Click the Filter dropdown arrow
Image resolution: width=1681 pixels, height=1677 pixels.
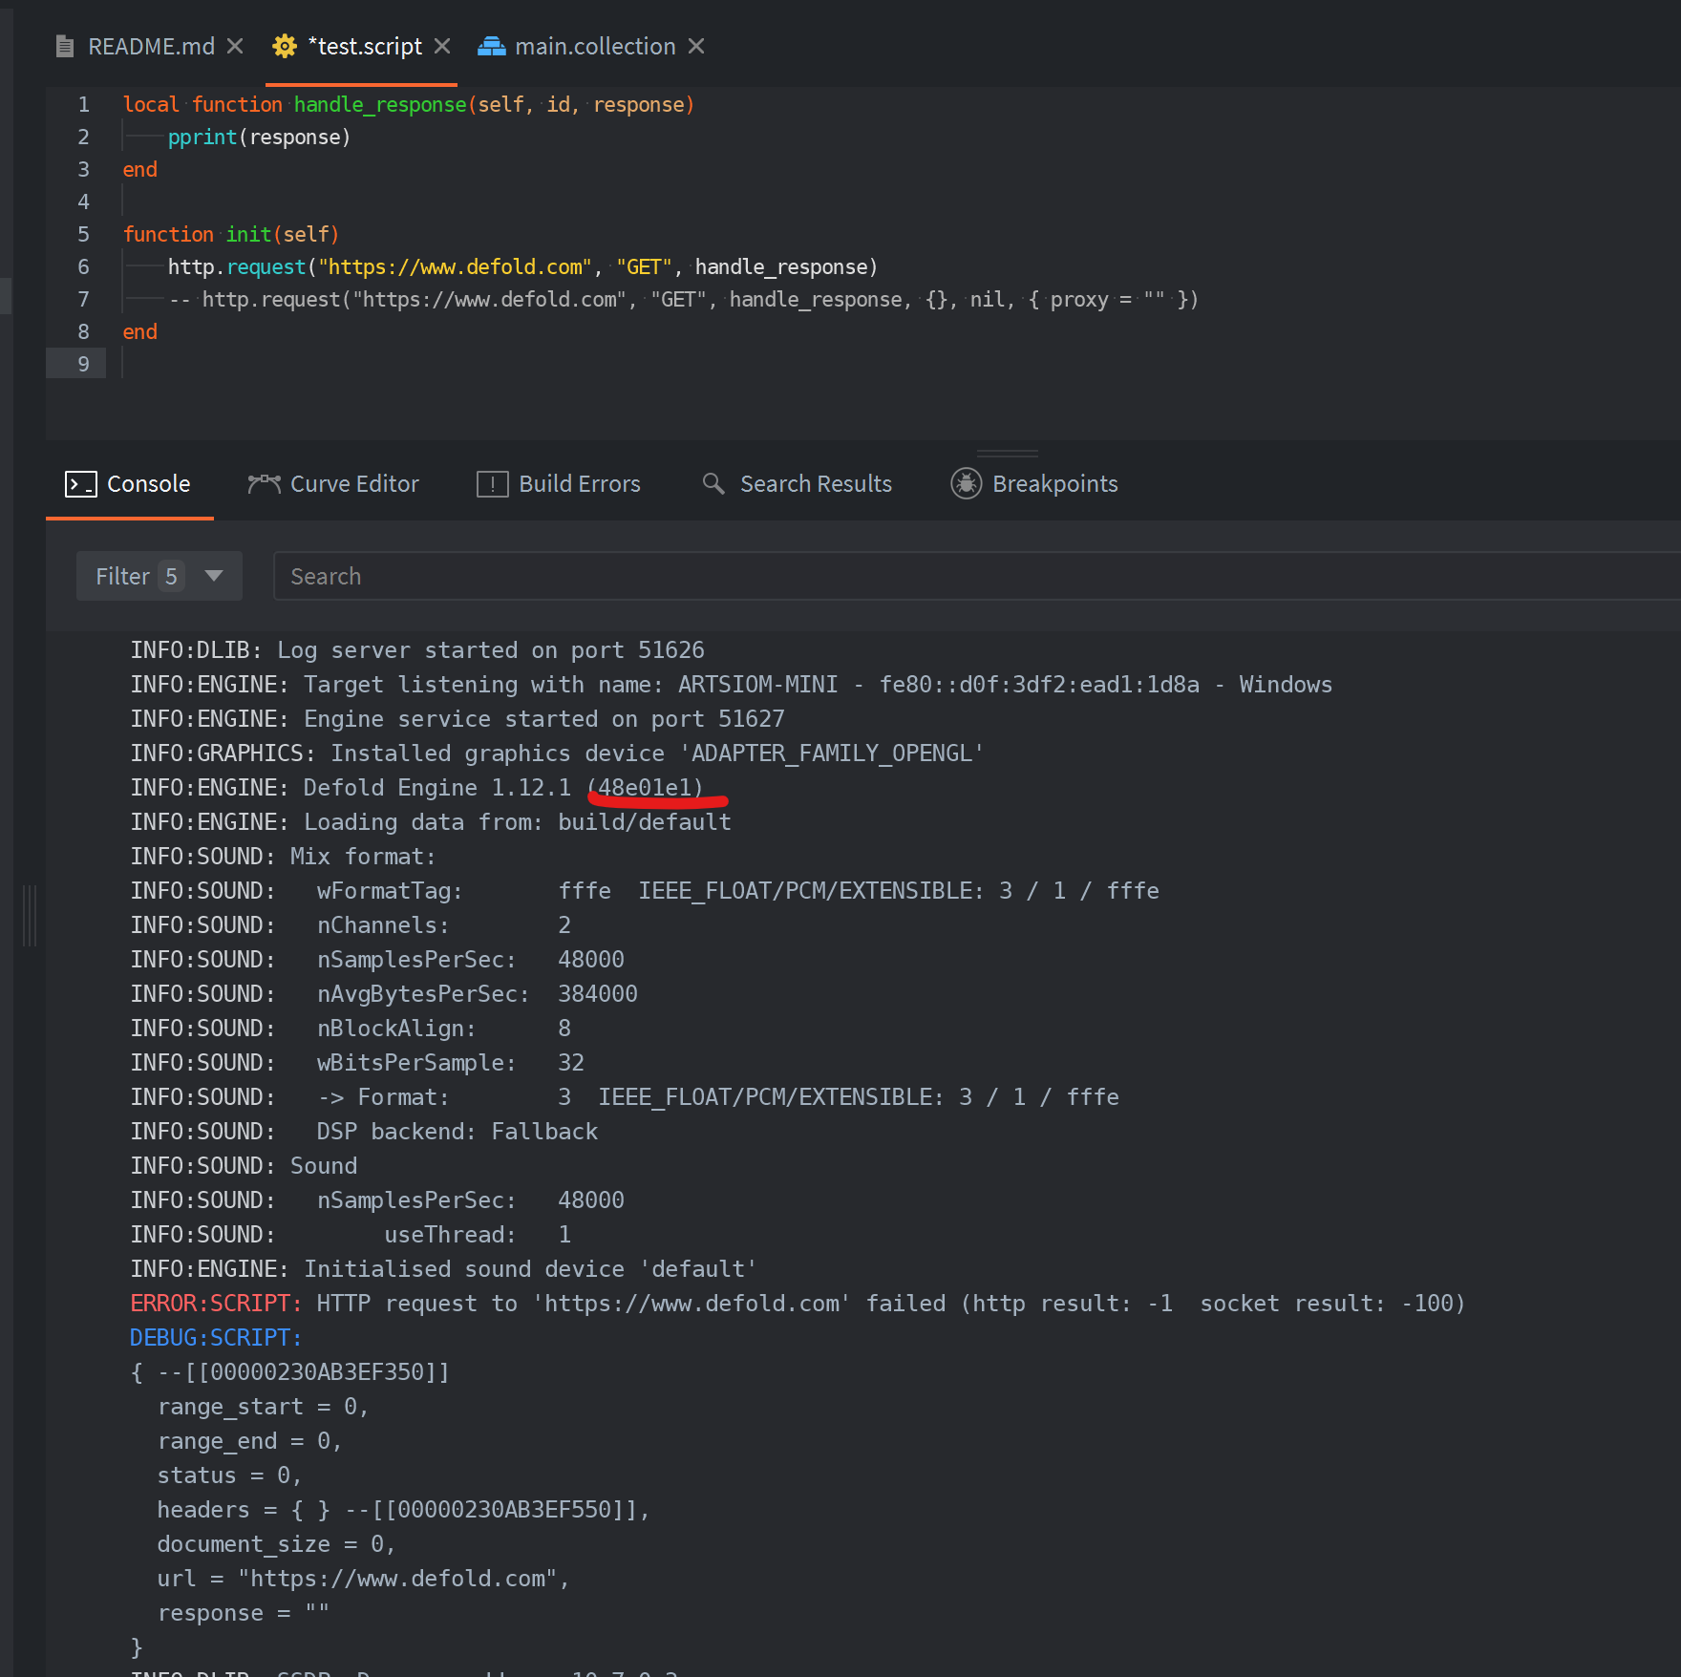click(214, 576)
